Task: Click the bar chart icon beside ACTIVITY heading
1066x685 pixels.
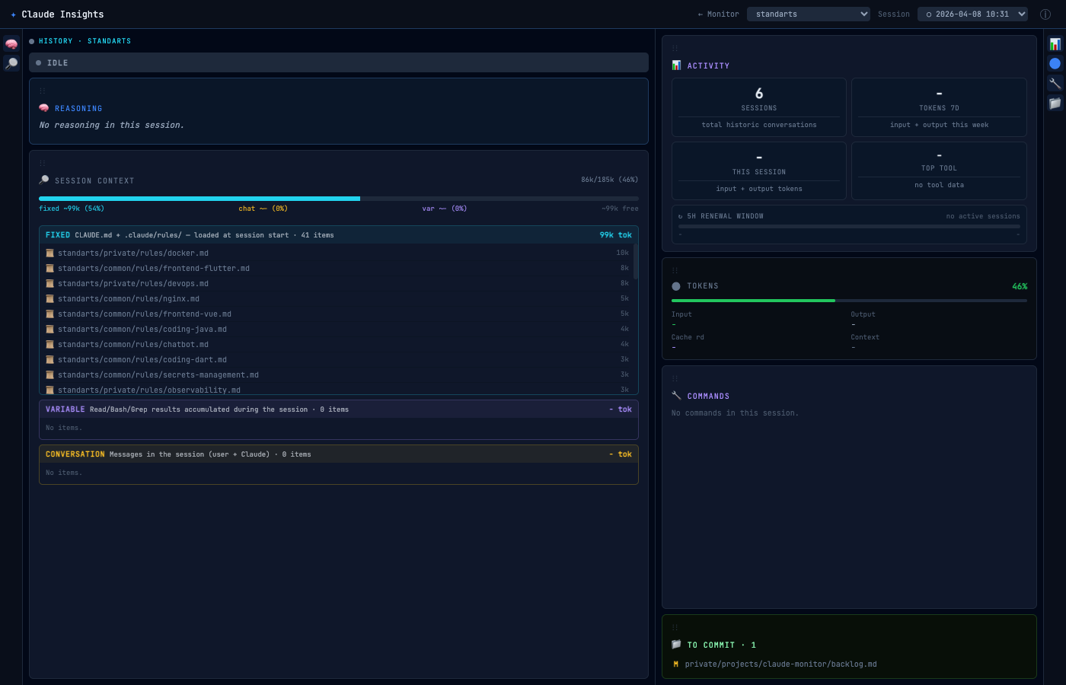Action: pos(676,65)
